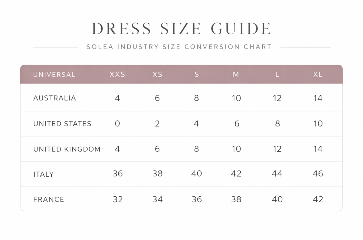Screen dimensions: 363x240
Task: Click the XXS column header
Action: (x=117, y=74)
